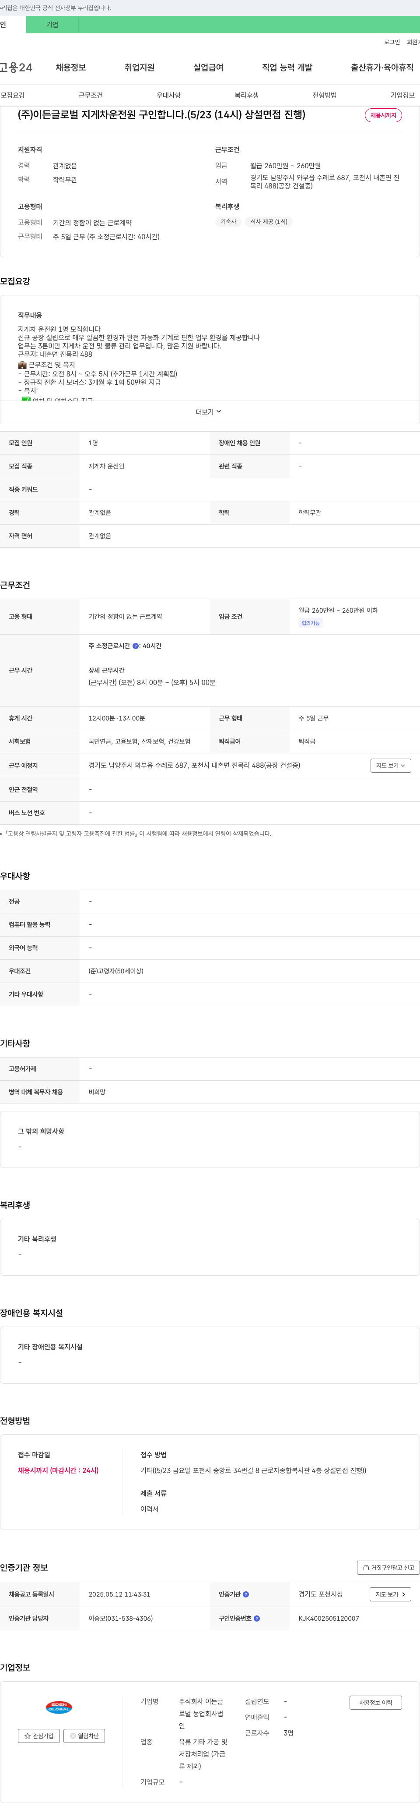Click the 주 소정근로시간 help icon
This screenshot has width=420, height=1803.
[x=136, y=646]
